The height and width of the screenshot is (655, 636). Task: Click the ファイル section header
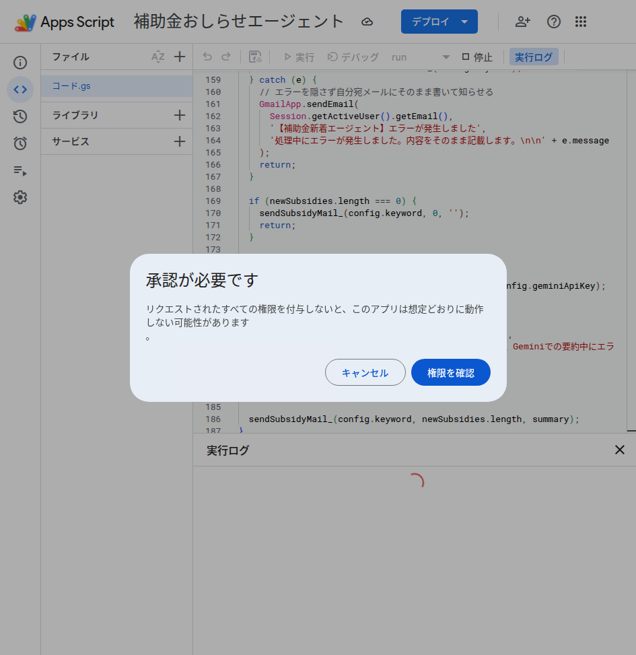pos(71,57)
